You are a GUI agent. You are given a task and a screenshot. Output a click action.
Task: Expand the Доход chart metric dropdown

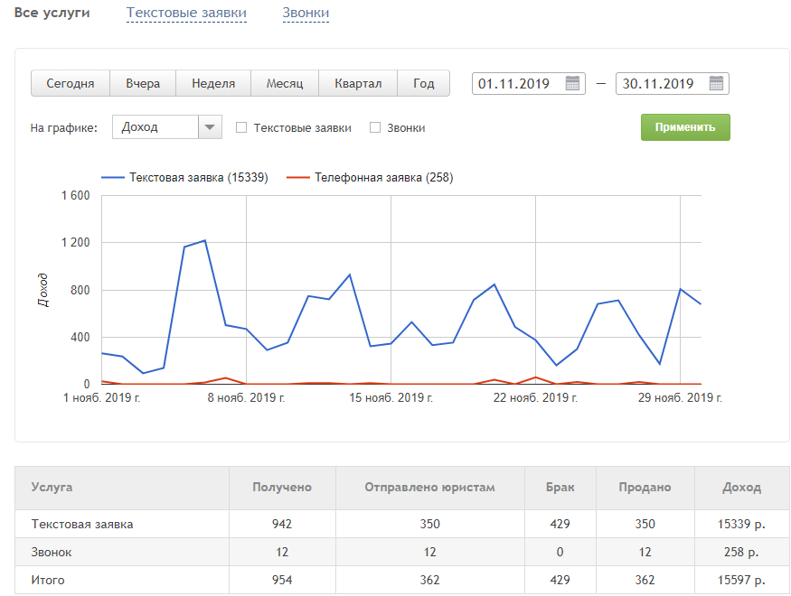[x=210, y=127]
